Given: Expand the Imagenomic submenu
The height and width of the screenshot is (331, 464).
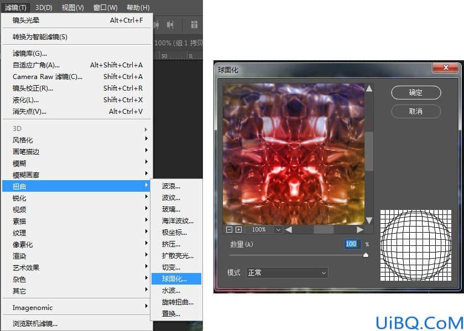Looking at the screenshot, I should tap(76, 308).
